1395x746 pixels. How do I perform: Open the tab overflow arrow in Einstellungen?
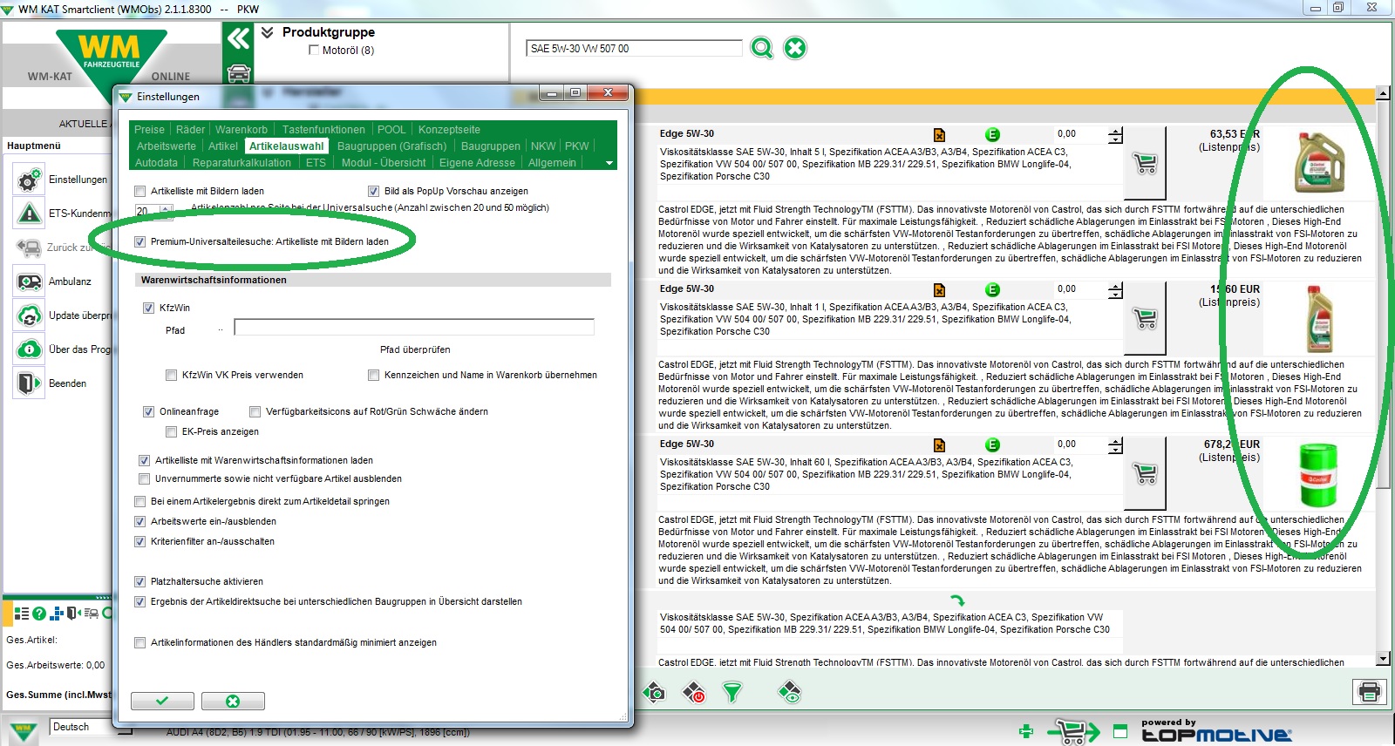tap(609, 163)
